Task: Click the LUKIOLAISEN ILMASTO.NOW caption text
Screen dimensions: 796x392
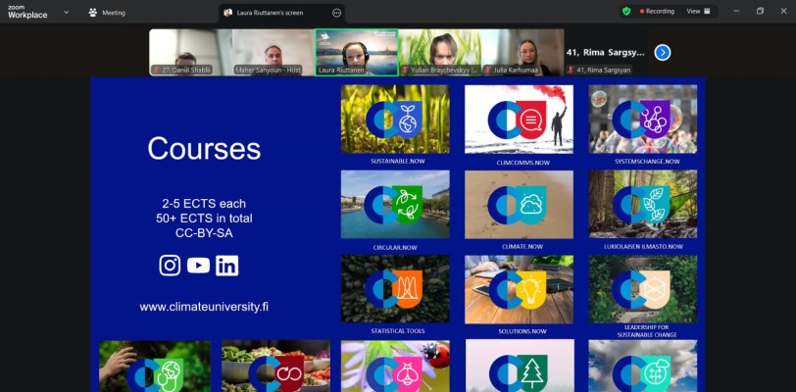Action: (x=646, y=247)
